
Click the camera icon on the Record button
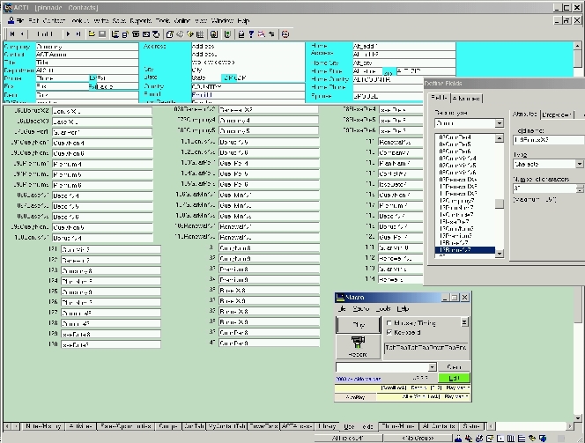point(358,343)
